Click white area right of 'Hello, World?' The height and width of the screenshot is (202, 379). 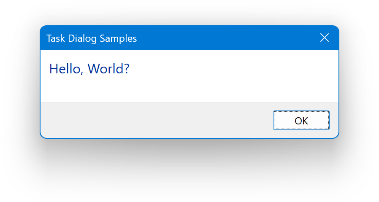232,69
